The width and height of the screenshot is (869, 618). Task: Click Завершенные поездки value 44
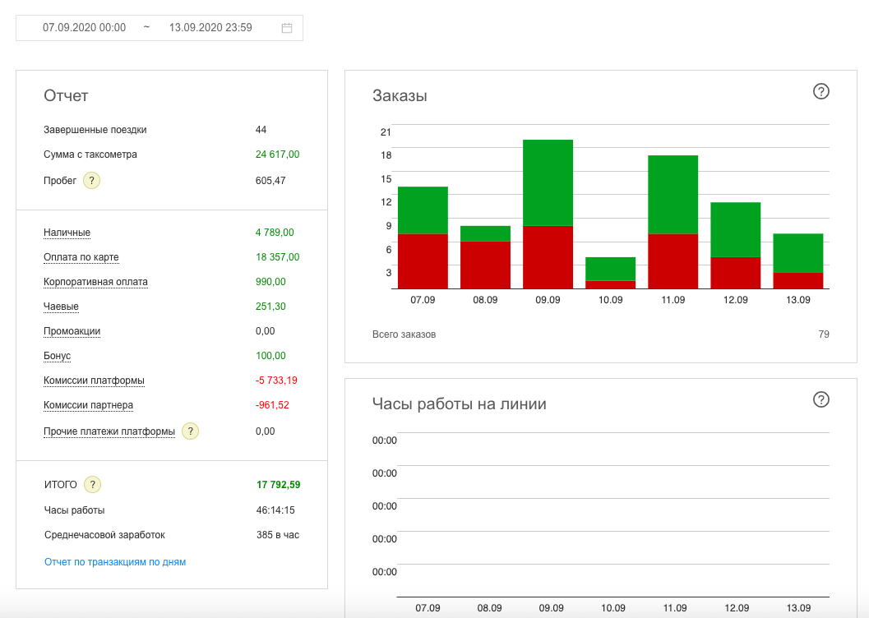(x=261, y=130)
